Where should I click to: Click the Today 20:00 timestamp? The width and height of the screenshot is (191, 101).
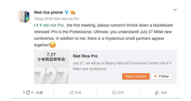tap(43, 19)
